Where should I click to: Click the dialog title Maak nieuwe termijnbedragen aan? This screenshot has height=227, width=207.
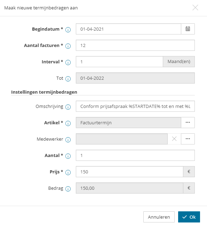pyautogui.click(x=41, y=8)
